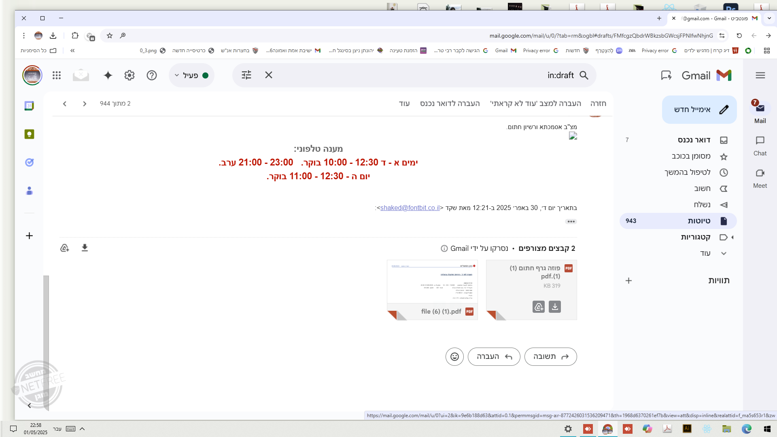The image size is (777, 437).
Task: Click the search options filter icon
Action: 246,75
